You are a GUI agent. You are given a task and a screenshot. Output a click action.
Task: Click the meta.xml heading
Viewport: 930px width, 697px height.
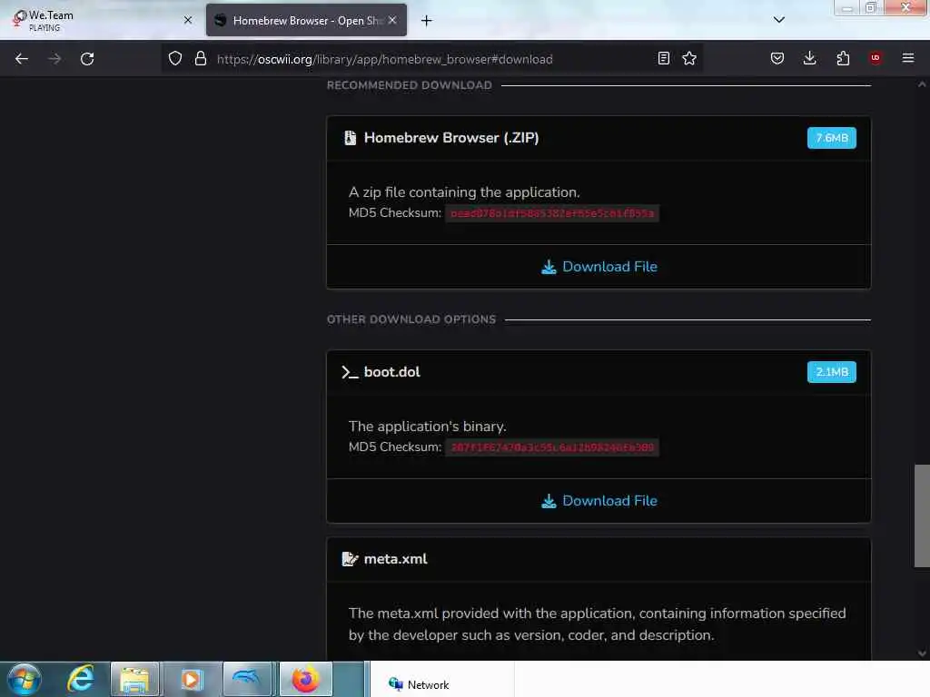(x=396, y=559)
